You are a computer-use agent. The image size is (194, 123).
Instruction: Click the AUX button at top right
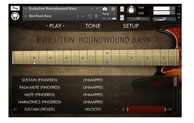coord(179,14)
